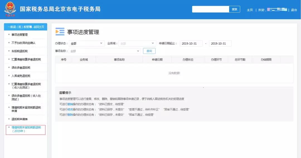This screenshot has width=301, height=158.
Task: Click the 搜索 button in header
Action: point(234,9)
